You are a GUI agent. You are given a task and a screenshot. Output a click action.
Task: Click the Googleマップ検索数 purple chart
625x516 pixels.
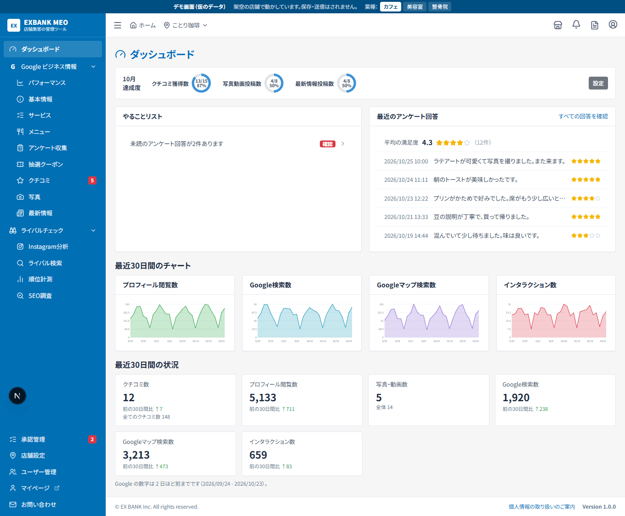[x=429, y=323]
